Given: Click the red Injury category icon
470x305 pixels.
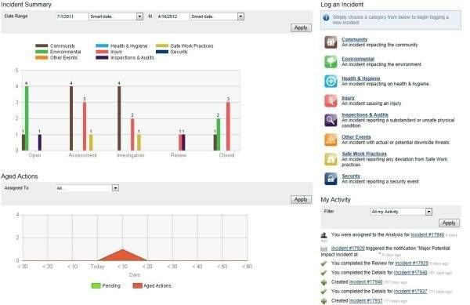Looking at the screenshot, I should pos(331,100).
